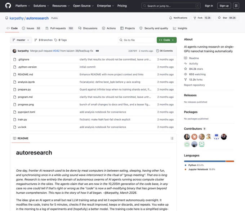Open the Readme link in About
The image size is (245, 211).
click(194, 58)
